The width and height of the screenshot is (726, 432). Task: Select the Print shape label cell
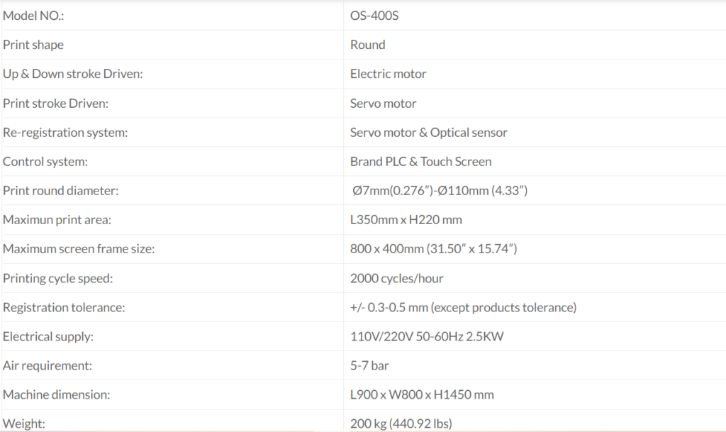click(x=33, y=45)
